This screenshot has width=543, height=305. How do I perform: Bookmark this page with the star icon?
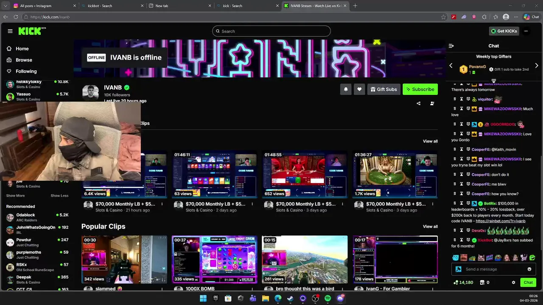click(444, 17)
